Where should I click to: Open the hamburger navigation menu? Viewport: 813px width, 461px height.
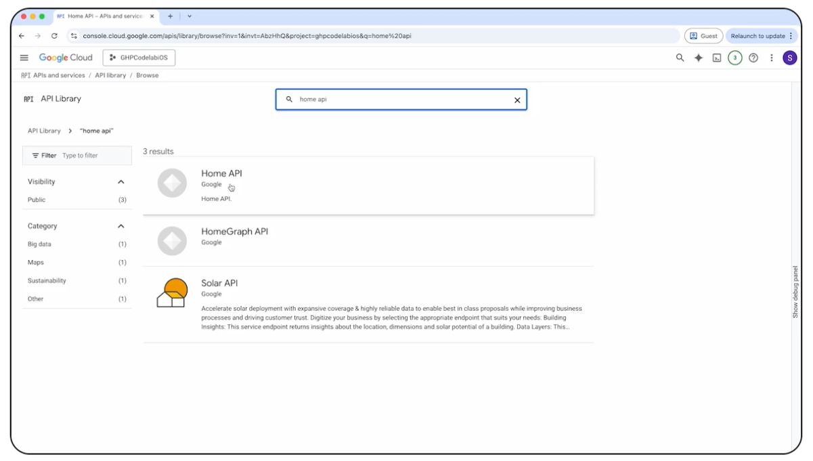(x=24, y=58)
